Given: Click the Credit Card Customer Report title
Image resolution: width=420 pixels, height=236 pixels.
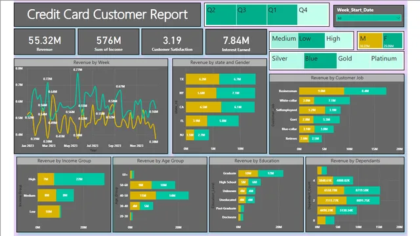Looking at the screenshot, I should point(107,14).
